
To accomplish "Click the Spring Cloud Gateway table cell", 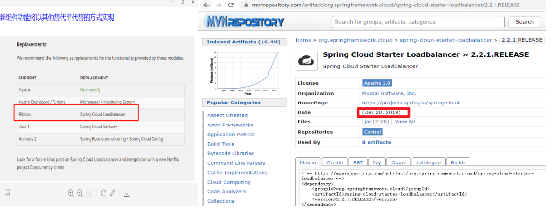I will point(99,126).
